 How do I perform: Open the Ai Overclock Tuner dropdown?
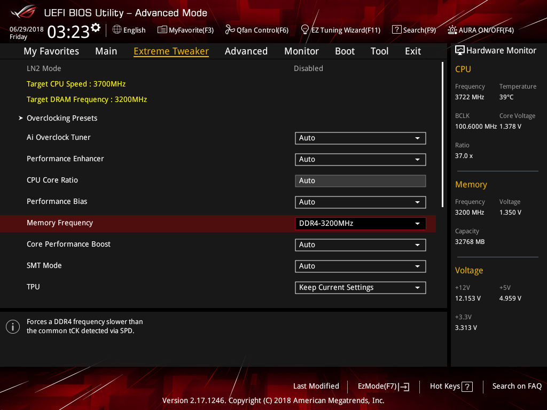coord(361,138)
